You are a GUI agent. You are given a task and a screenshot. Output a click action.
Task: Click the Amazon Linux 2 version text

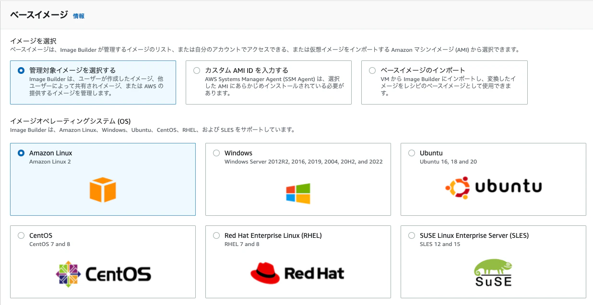(x=50, y=162)
